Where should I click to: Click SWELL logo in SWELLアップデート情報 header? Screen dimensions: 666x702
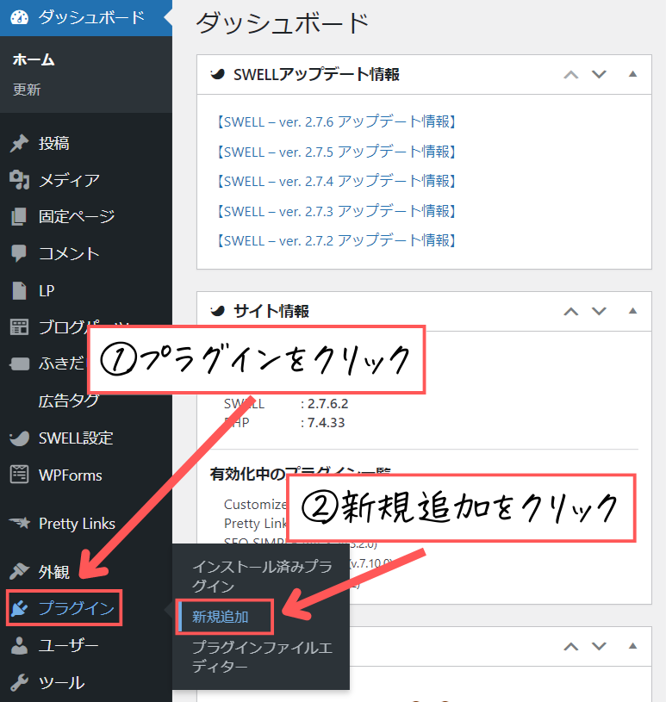218,74
